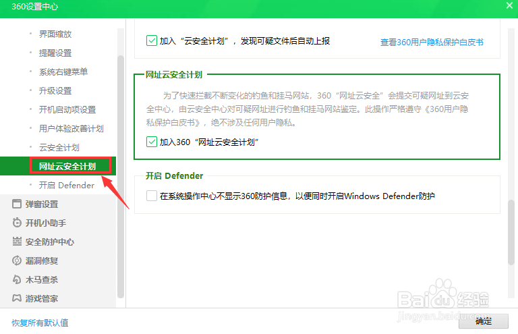Toggle 加入360"网址云安全计划" checkbox

click(x=152, y=142)
